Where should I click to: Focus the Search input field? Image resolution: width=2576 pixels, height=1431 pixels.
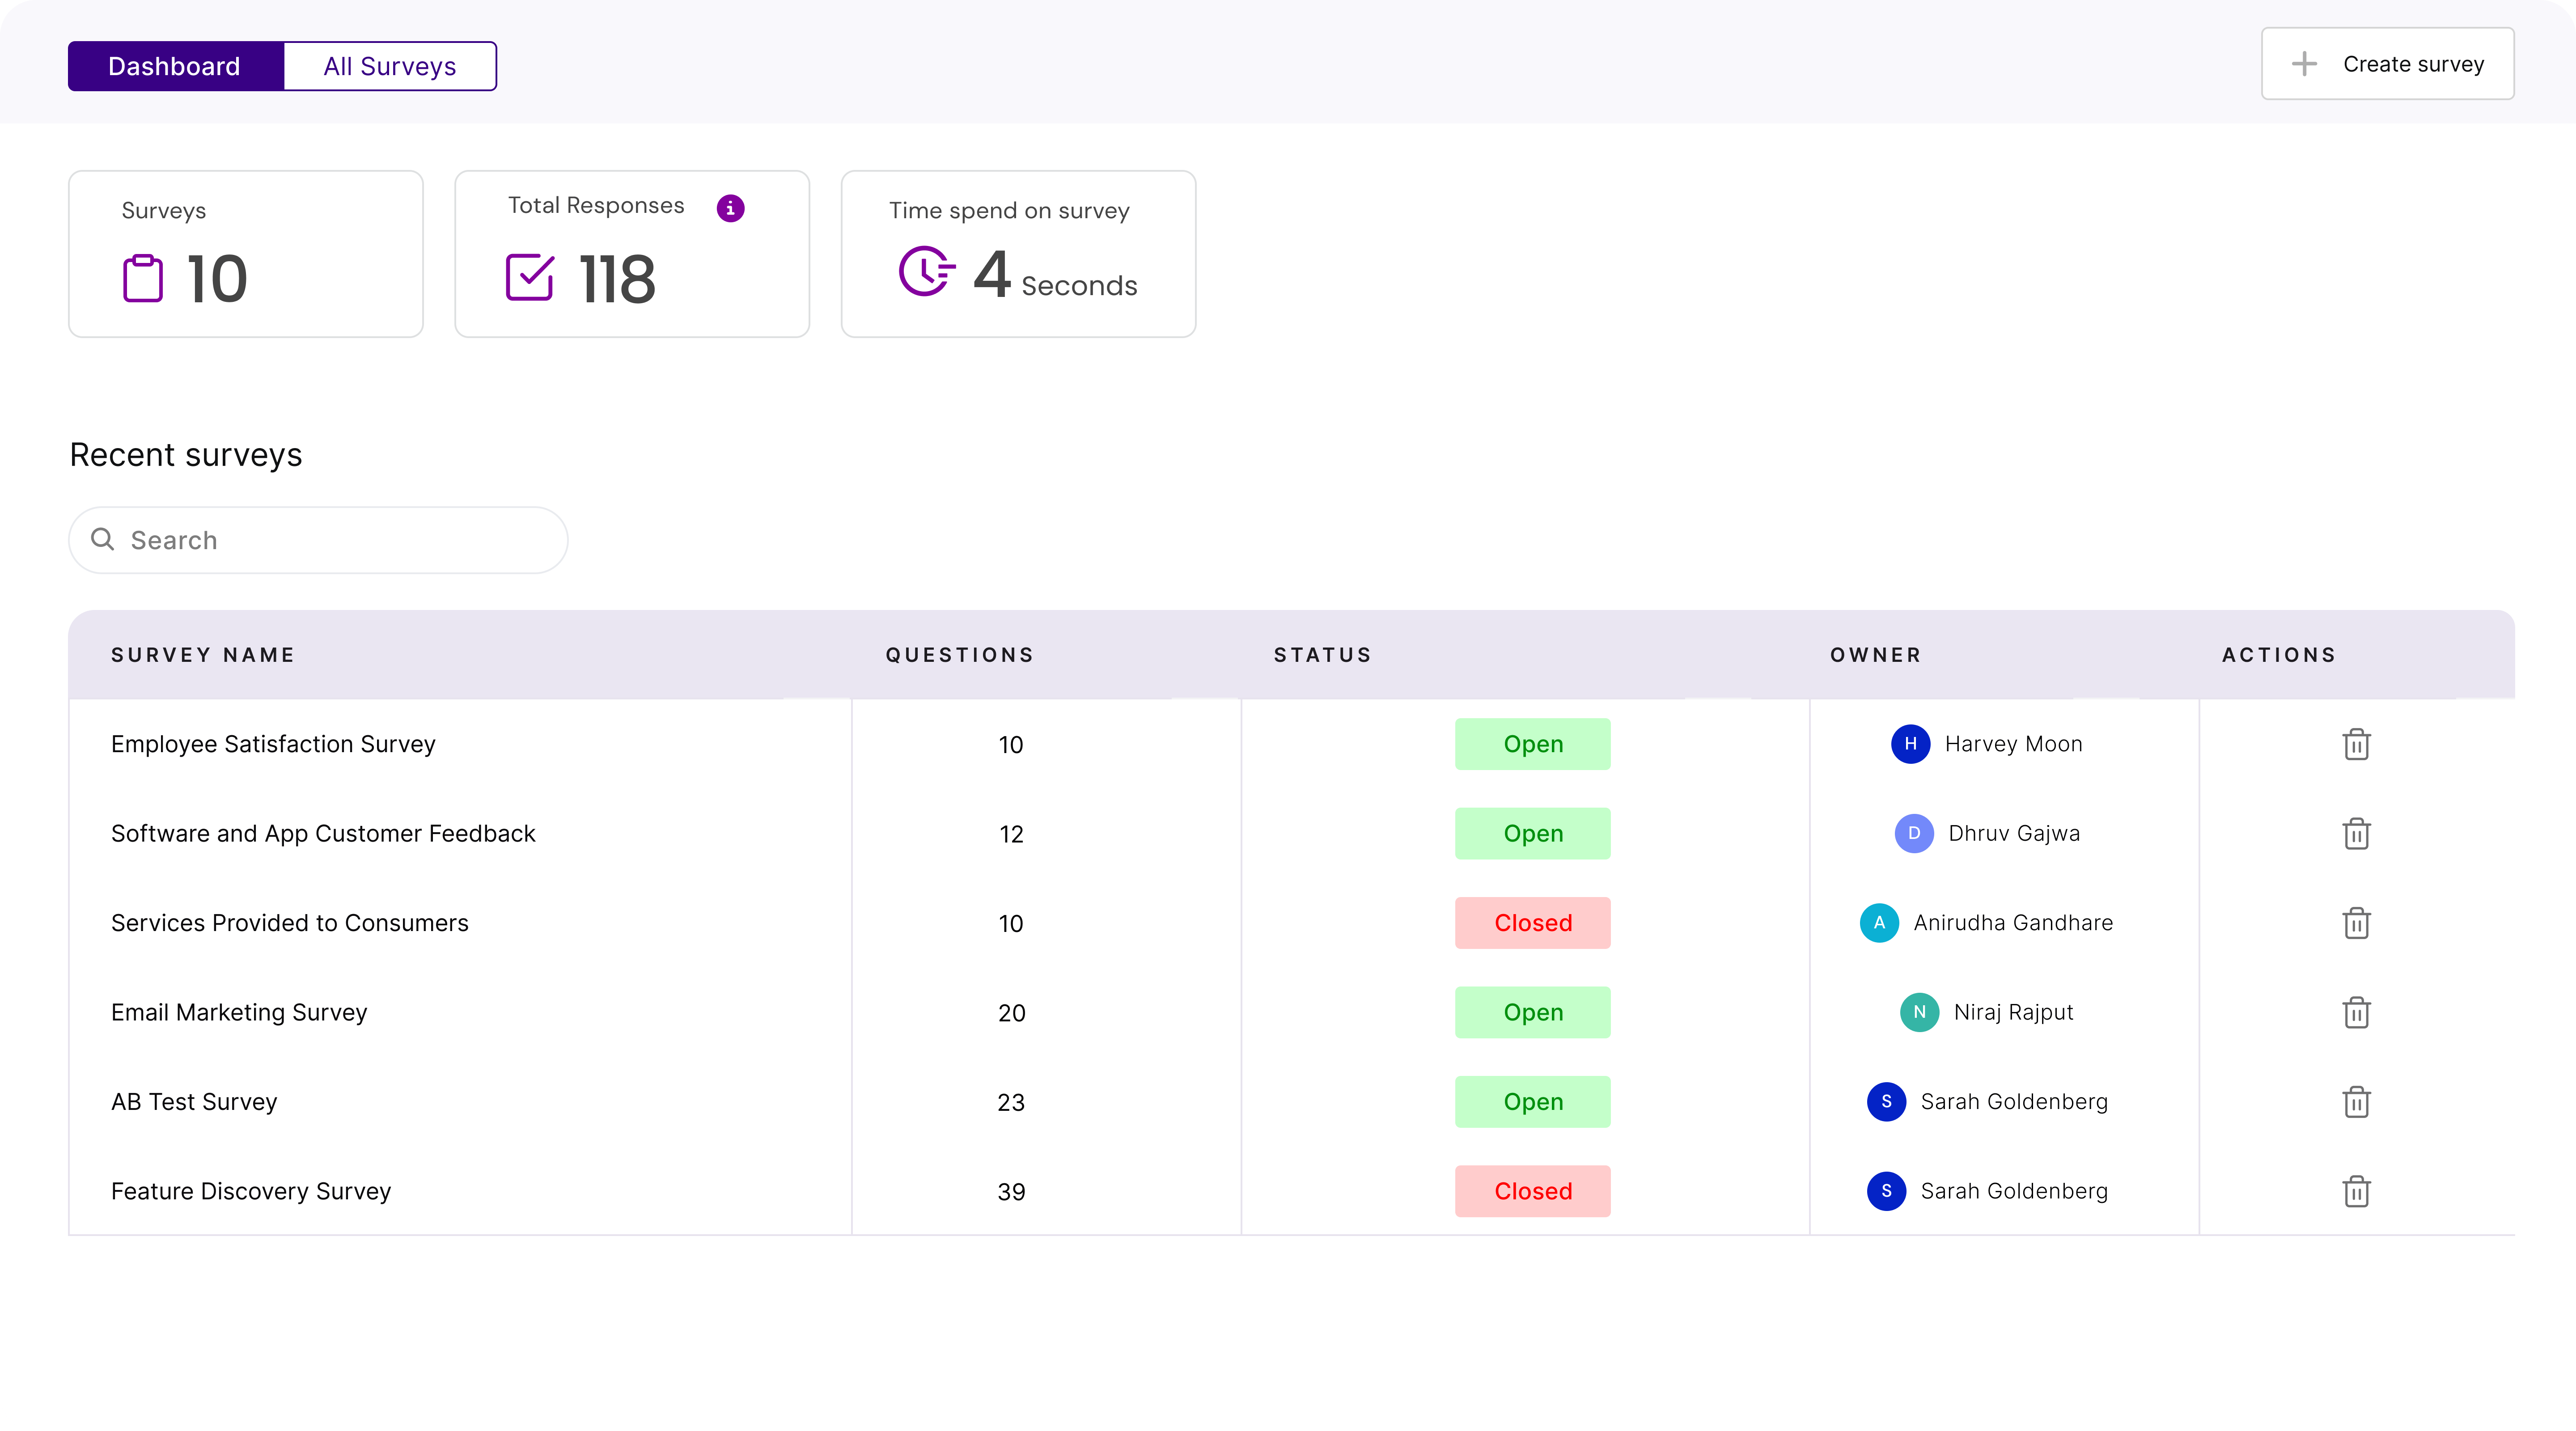tap(318, 540)
